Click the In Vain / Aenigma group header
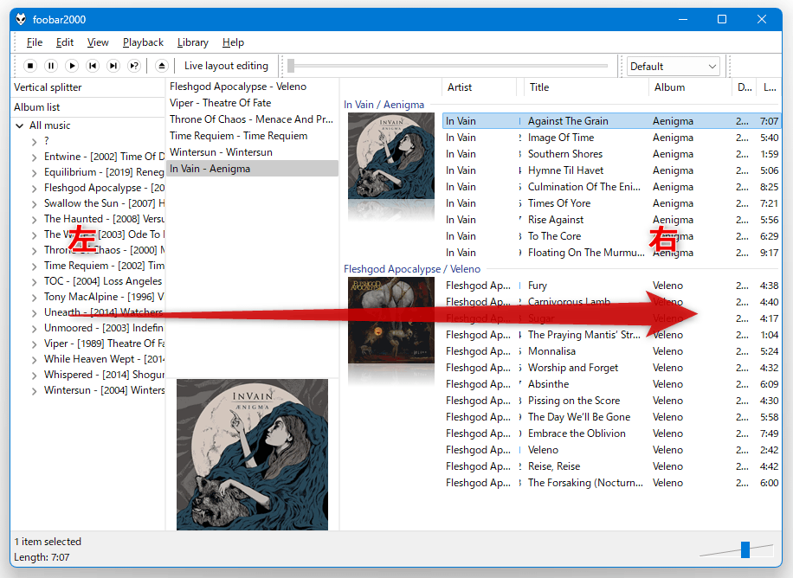 click(x=384, y=105)
